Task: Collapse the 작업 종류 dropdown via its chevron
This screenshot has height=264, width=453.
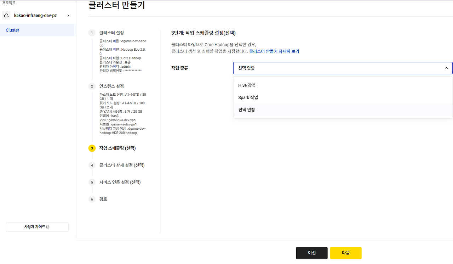Action: coord(446,68)
